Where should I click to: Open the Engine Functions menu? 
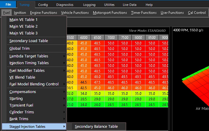pos(44,13)
